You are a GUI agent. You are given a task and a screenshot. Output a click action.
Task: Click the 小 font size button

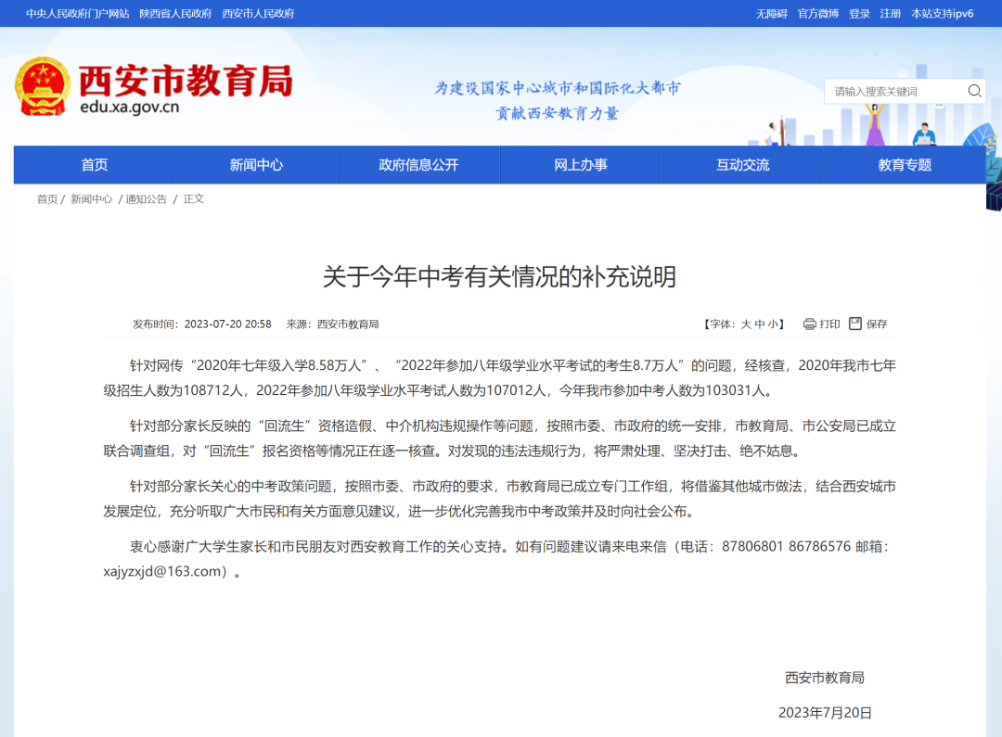pyautogui.click(x=779, y=324)
